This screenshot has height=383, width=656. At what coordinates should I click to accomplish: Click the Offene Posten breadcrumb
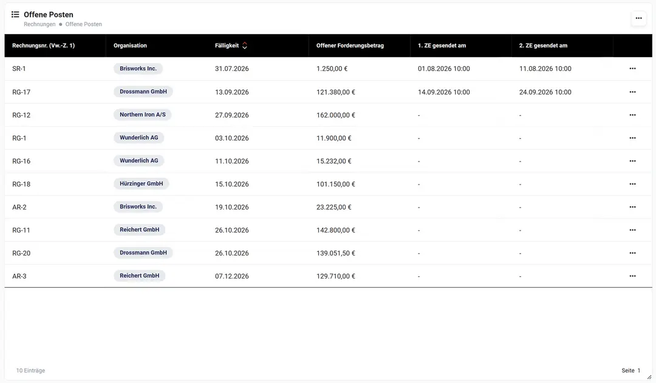pos(84,24)
